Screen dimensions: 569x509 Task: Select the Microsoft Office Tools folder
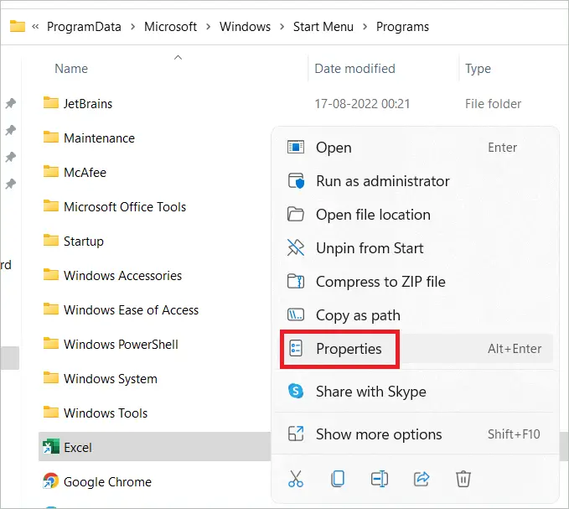click(x=125, y=206)
